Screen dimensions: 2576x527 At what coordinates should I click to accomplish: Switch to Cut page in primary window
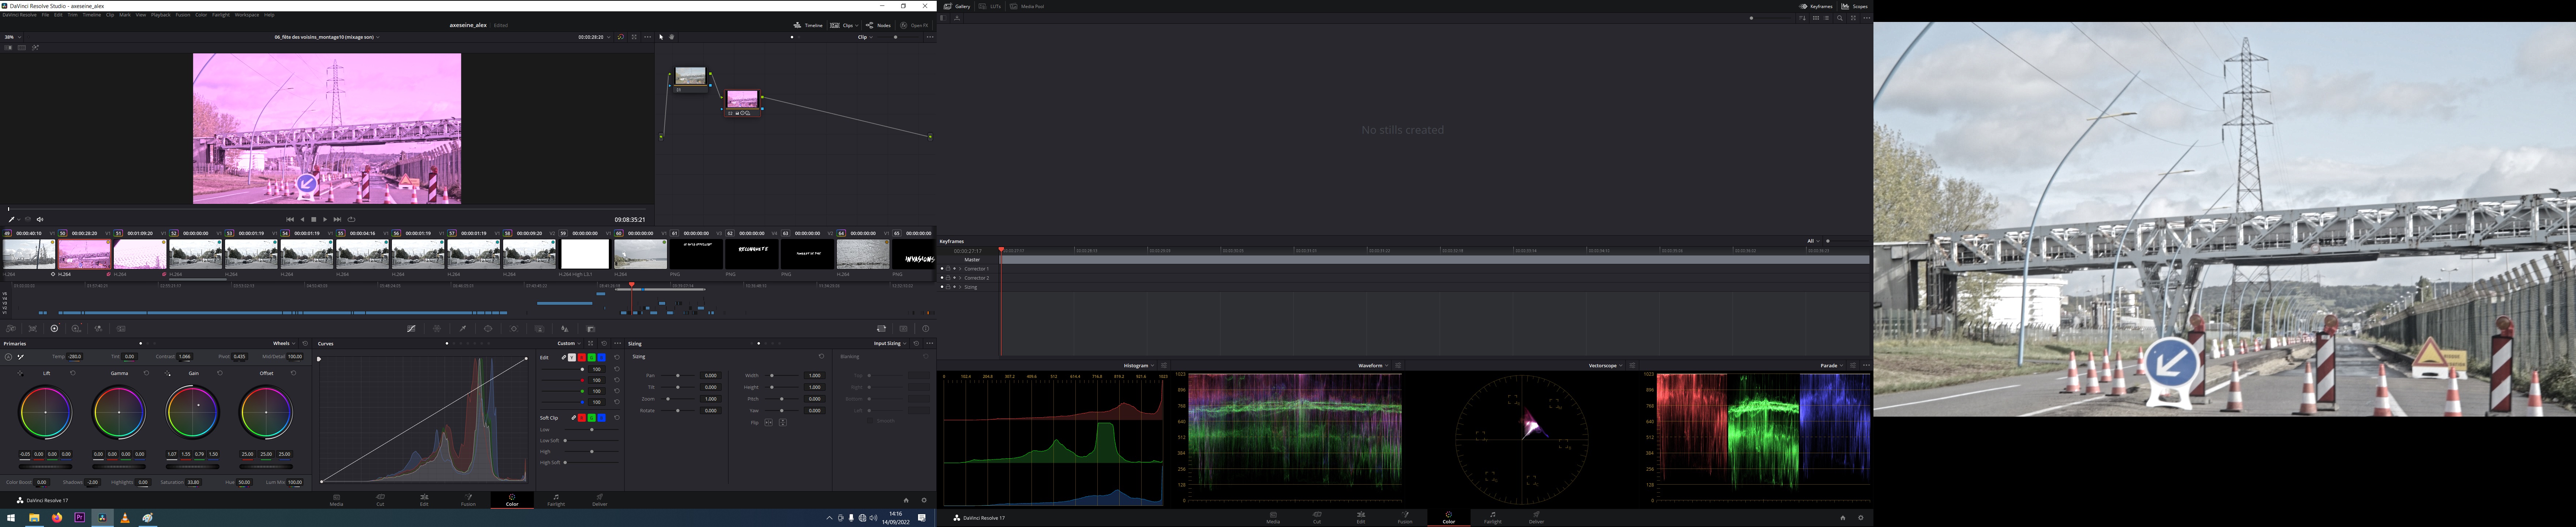[x=380, y=500]
